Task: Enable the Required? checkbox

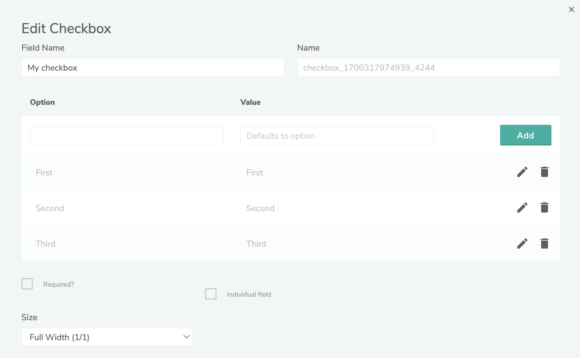Action: click(x=27, y=284)
